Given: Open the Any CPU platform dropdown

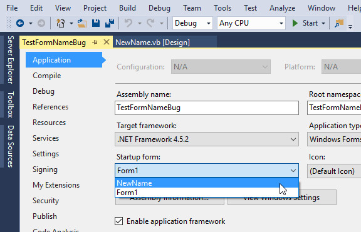Looking at the screenshot, I should [x=251, y=23].
